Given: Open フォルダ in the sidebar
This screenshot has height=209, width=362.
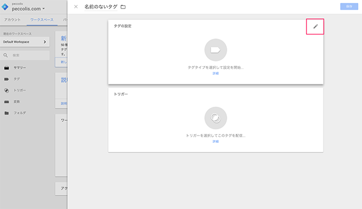Looking at the screenshot, I should tap(20, 113).
